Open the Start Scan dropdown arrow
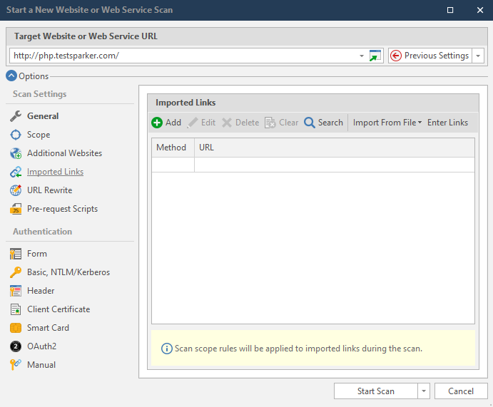This screenshot has height=407, width=493. point(424,391)
